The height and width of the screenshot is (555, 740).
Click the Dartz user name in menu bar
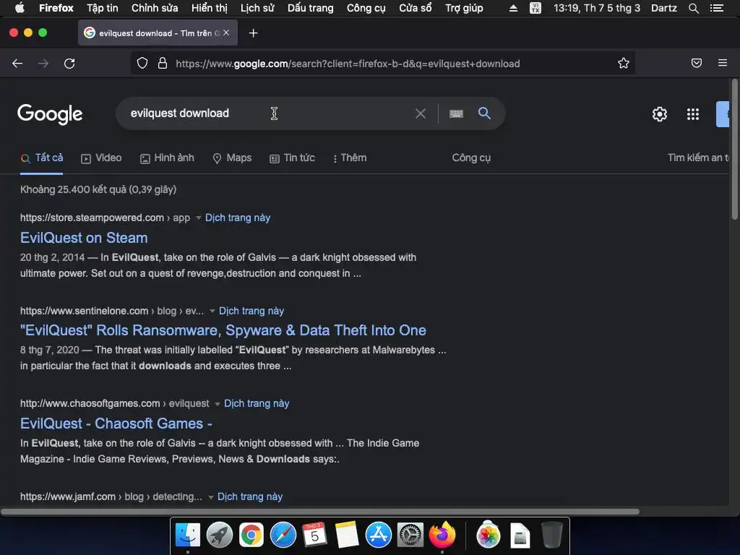[664, 8]
